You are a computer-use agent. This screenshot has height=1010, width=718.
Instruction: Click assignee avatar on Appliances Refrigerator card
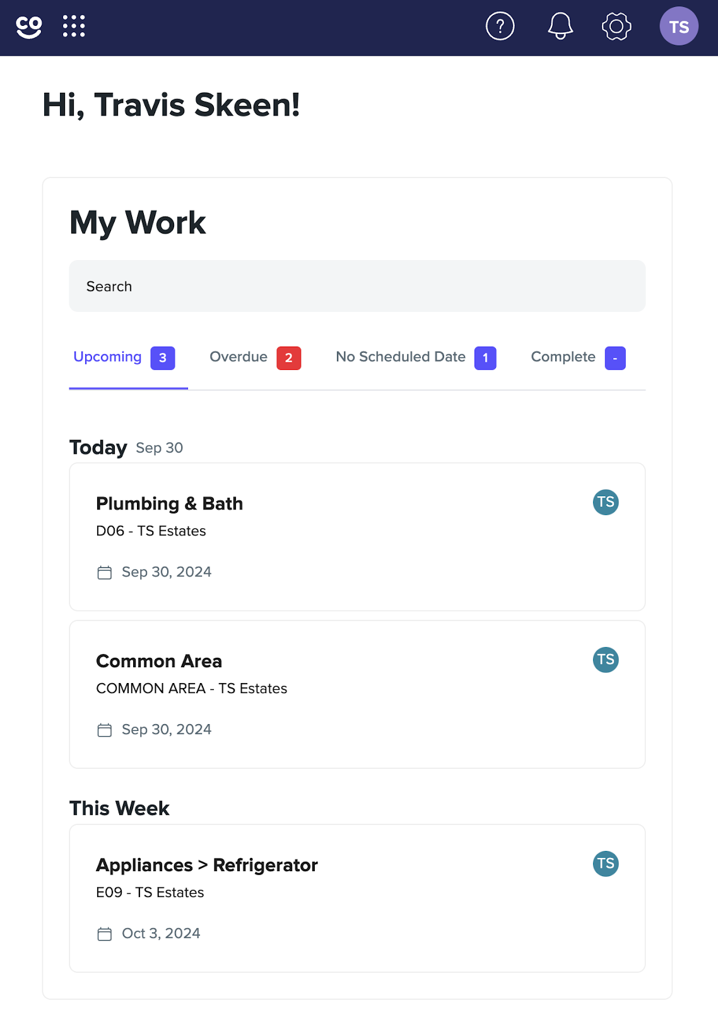(x=606, y=864)
